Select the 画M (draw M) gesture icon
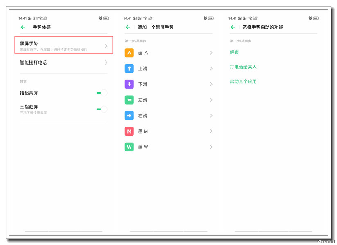 point(129,131)
